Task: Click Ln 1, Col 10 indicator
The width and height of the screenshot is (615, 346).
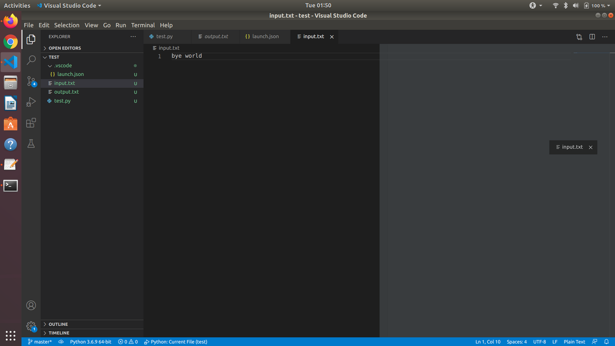Action: point(488,342)
